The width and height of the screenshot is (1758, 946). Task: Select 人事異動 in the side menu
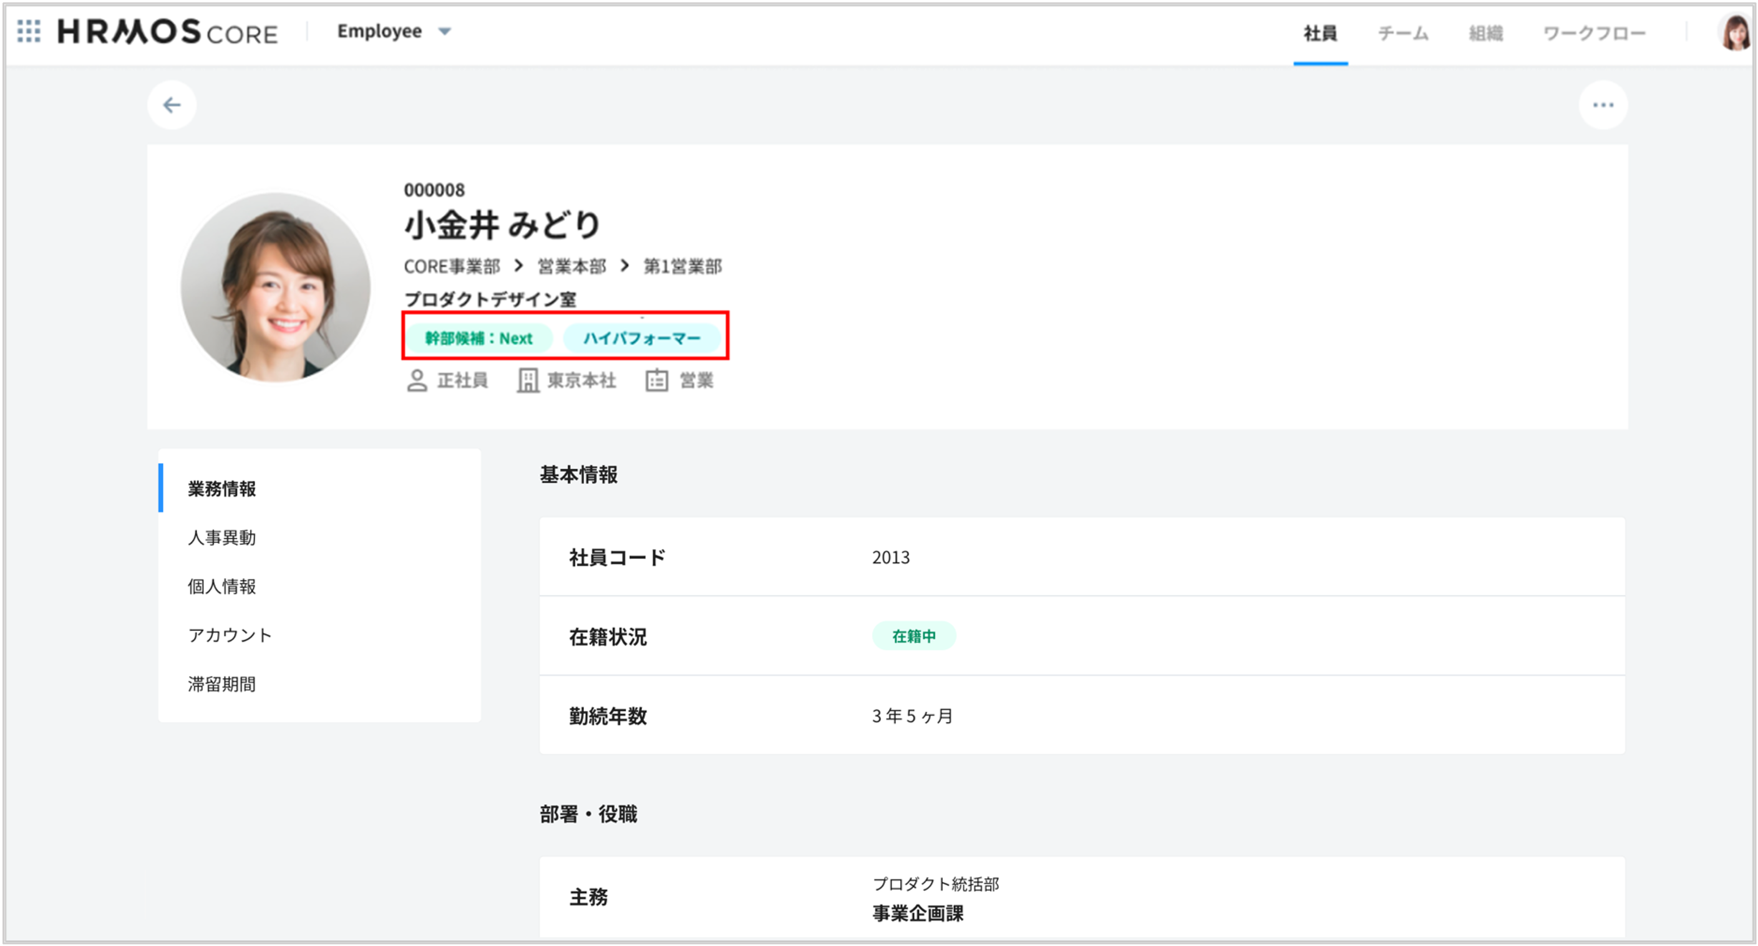point(222,538)
